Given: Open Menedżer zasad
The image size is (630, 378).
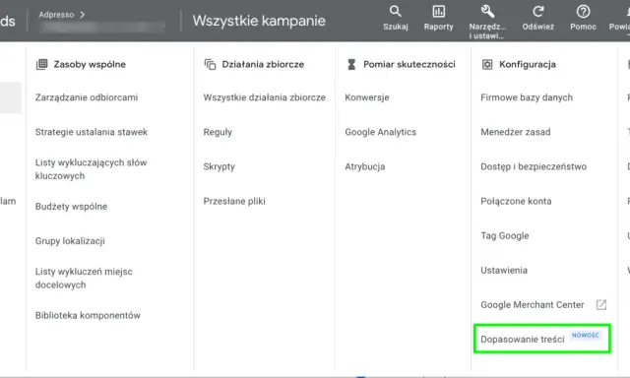Looking at the screenshot, I should click(516, 132).
